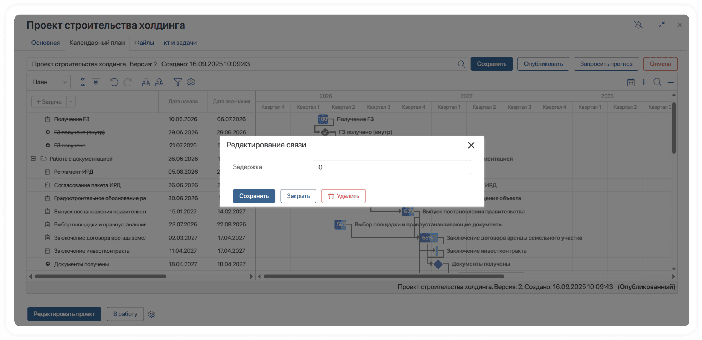Viewport: 702px width, 340px height.
Task: Click the "Задержка" input field
Action: click(392, 167)
